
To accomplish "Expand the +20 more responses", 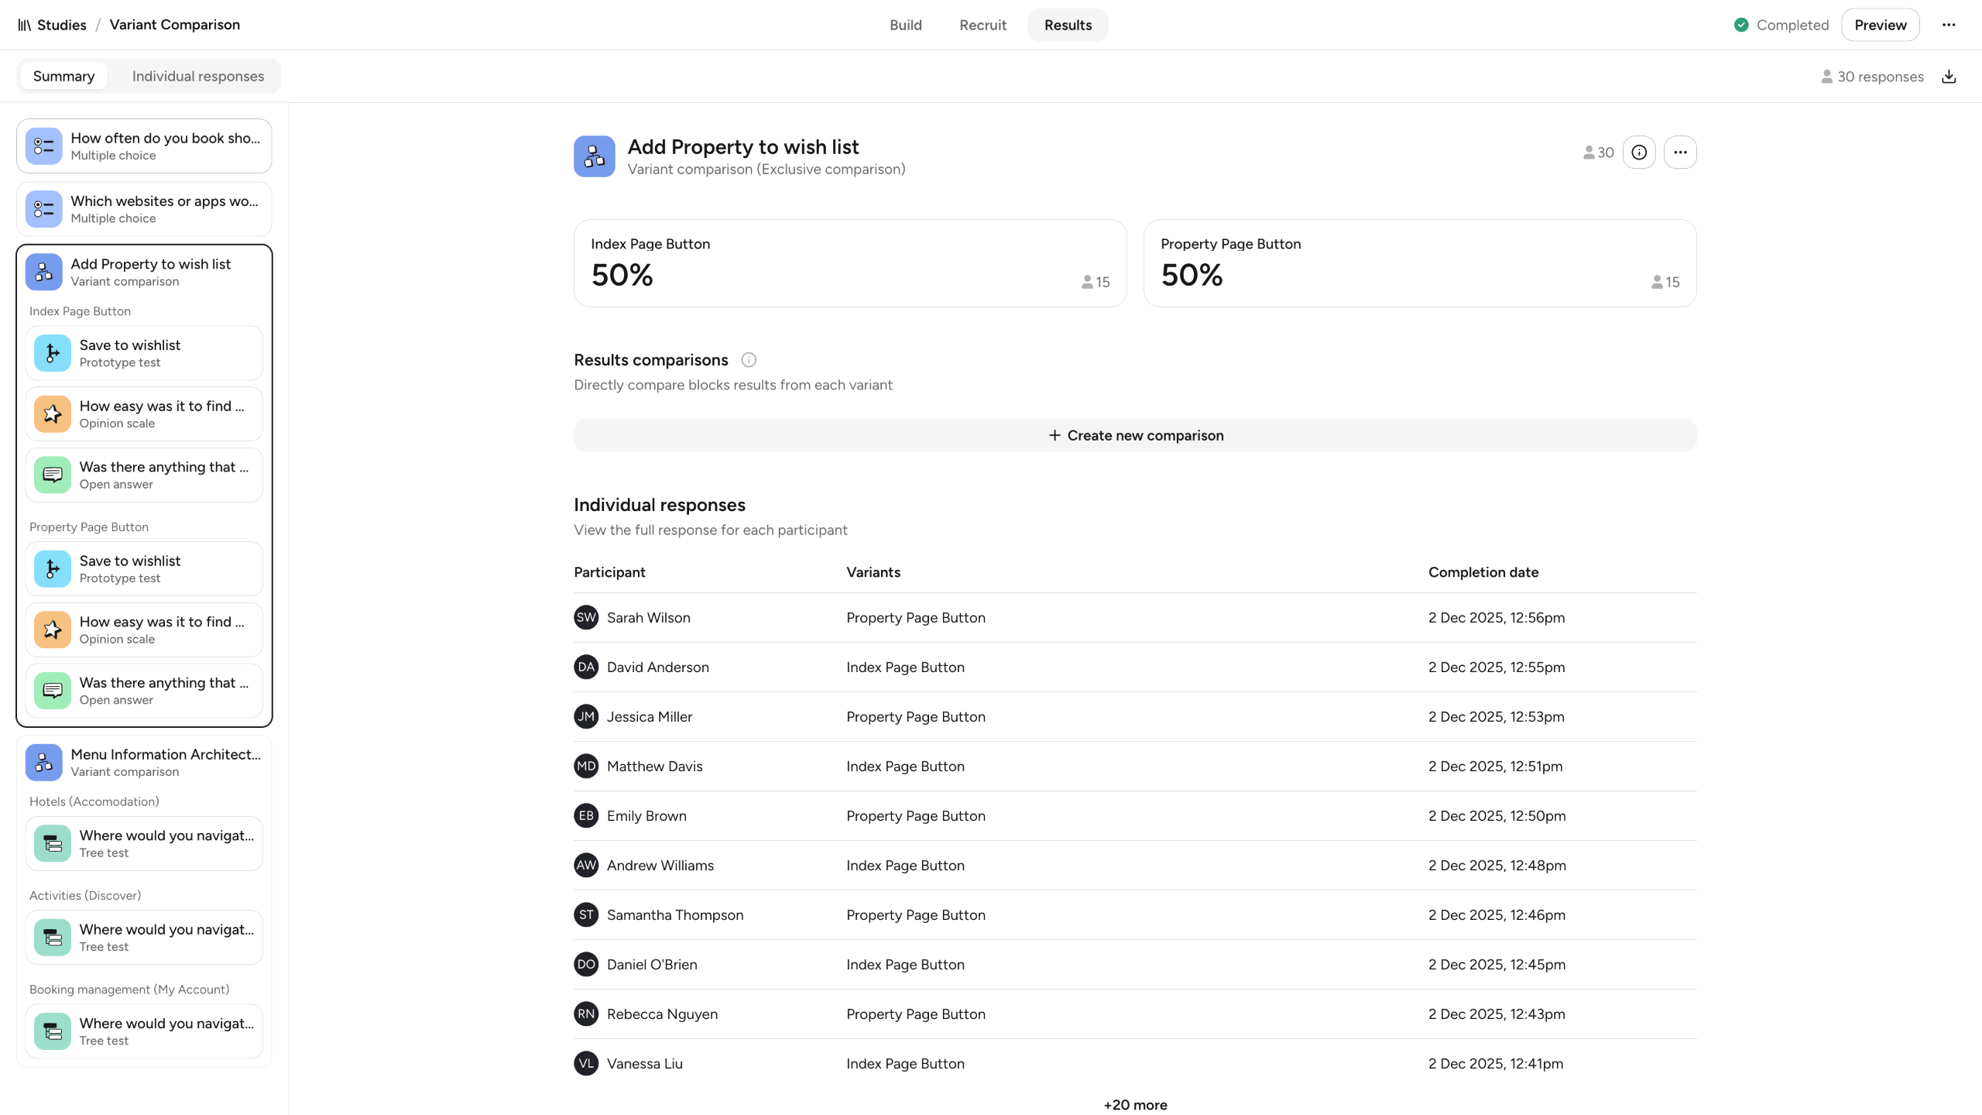I will pyautogui.click(x=1135, y=1105).
